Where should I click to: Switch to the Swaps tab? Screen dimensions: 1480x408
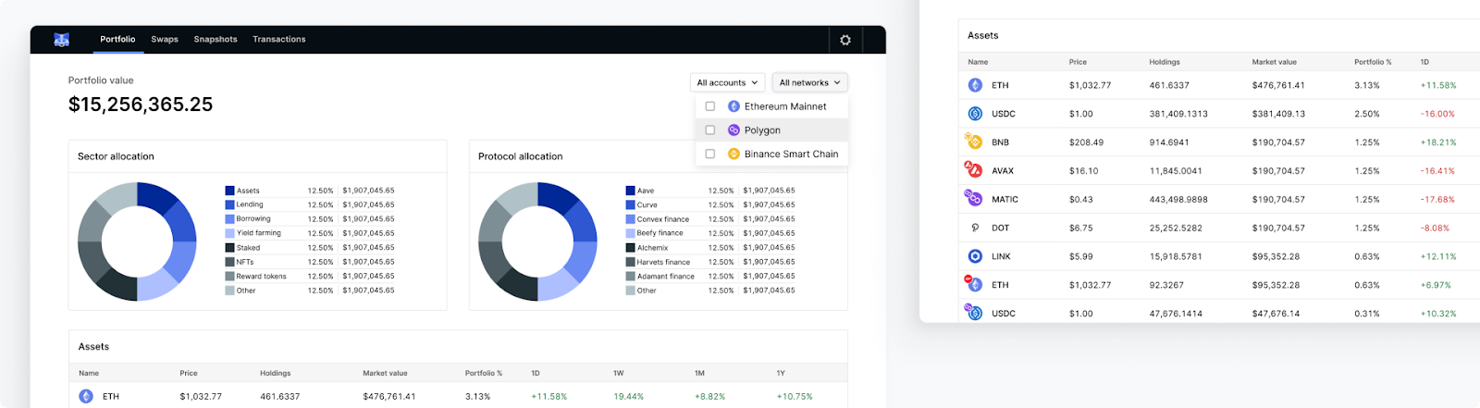[x=165, y=40]
